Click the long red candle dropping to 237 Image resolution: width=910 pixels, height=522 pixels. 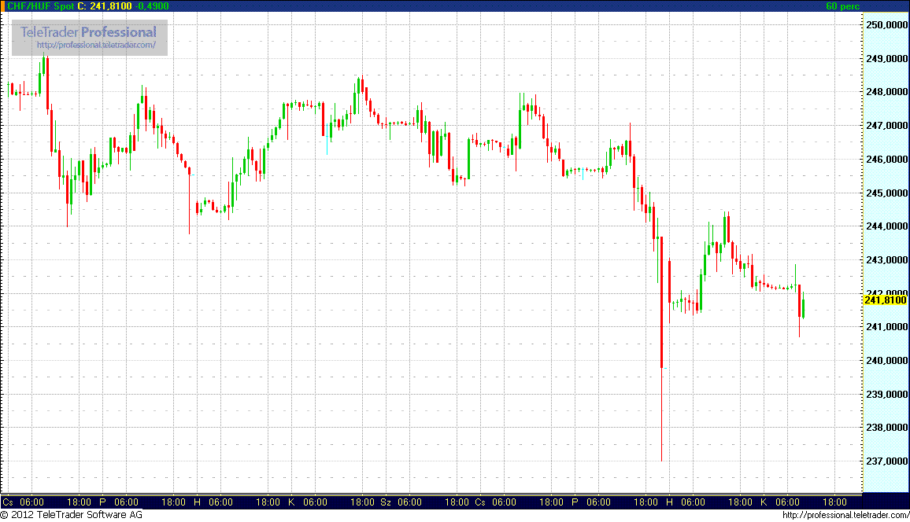coord(661,348)
